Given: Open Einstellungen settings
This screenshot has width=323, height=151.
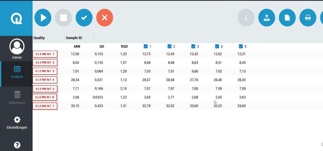Looking at the screenshot, I should point(17,123).
